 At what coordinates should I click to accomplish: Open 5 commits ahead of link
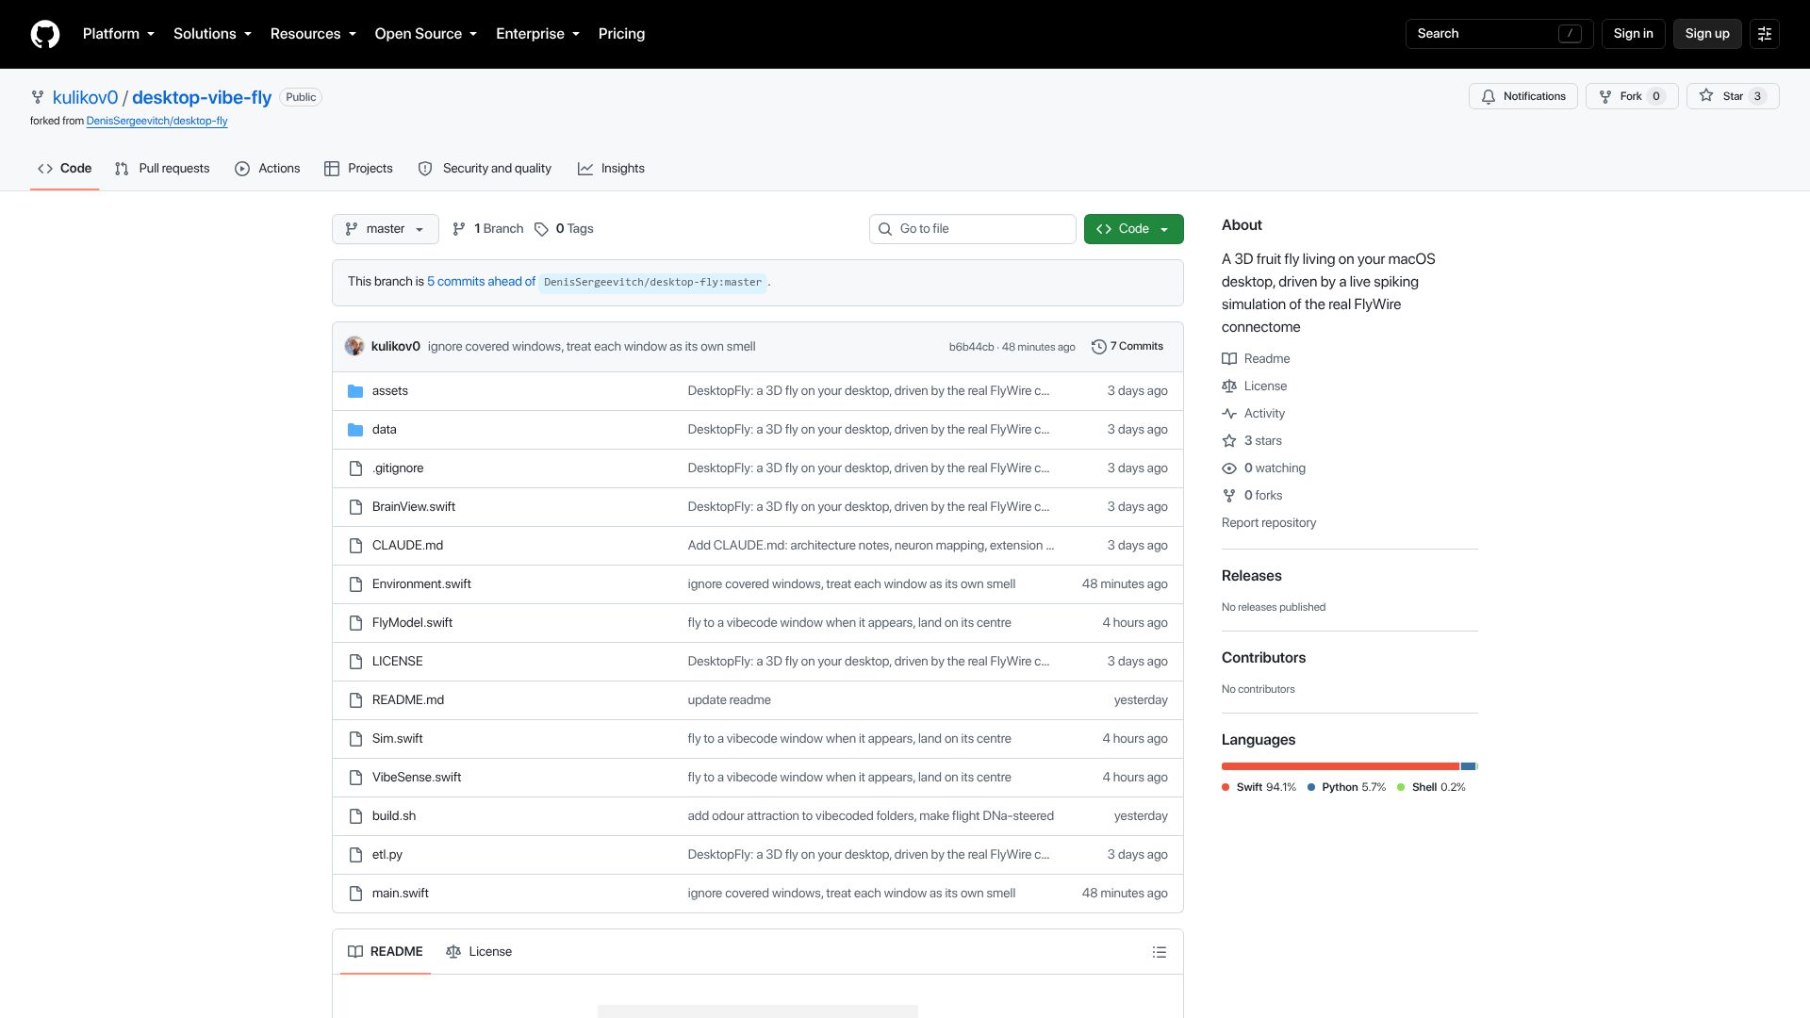pyautogui.click(x=481, y=282)
